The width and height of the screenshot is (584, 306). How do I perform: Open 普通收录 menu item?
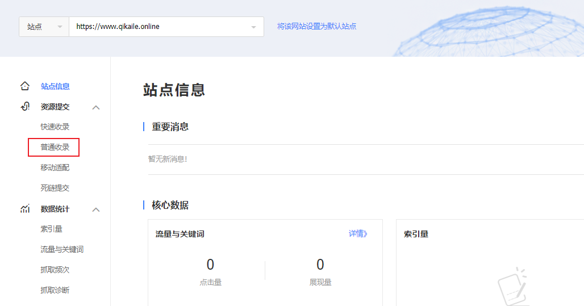click(x=55, y=147)
